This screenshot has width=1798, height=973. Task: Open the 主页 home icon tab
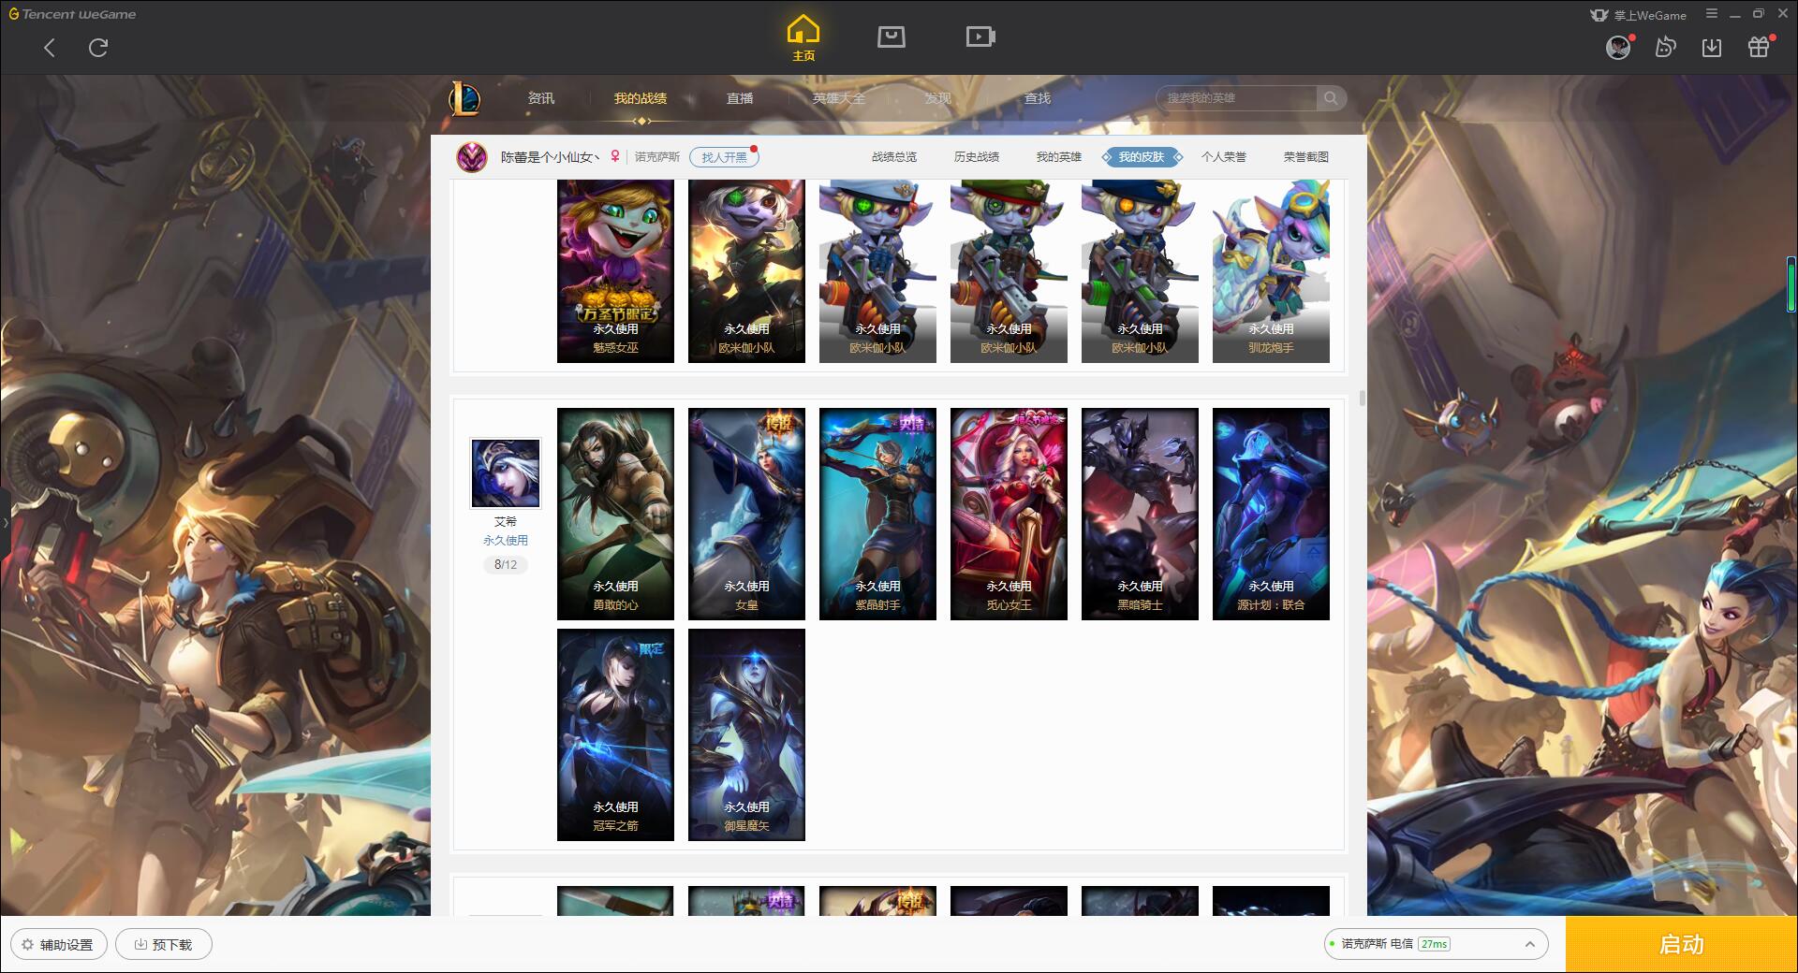(803, 38)
